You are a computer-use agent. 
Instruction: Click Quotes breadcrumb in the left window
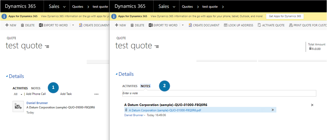pos(77,7)
